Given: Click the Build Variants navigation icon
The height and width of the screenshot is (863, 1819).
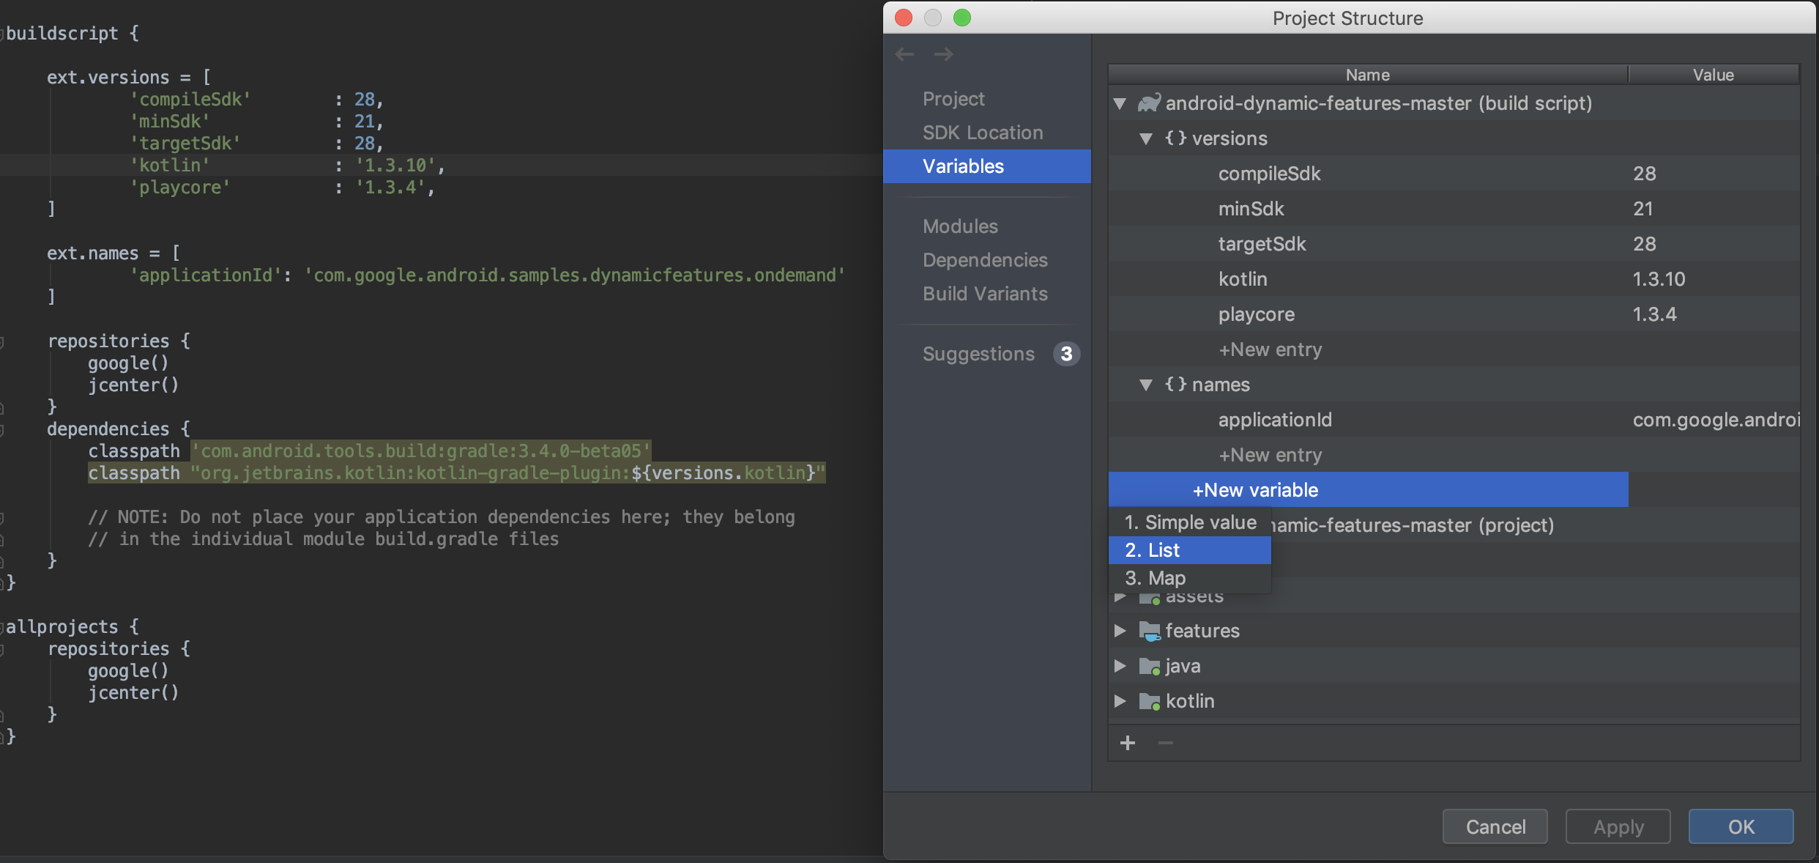Looking at the screenshot, I should pos(985,294).
